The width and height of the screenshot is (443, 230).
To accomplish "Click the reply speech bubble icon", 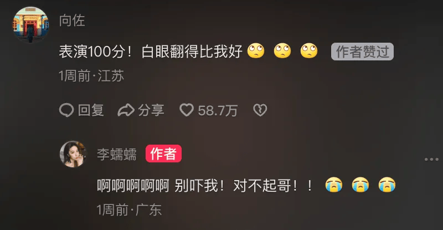I will coord(66,110).
